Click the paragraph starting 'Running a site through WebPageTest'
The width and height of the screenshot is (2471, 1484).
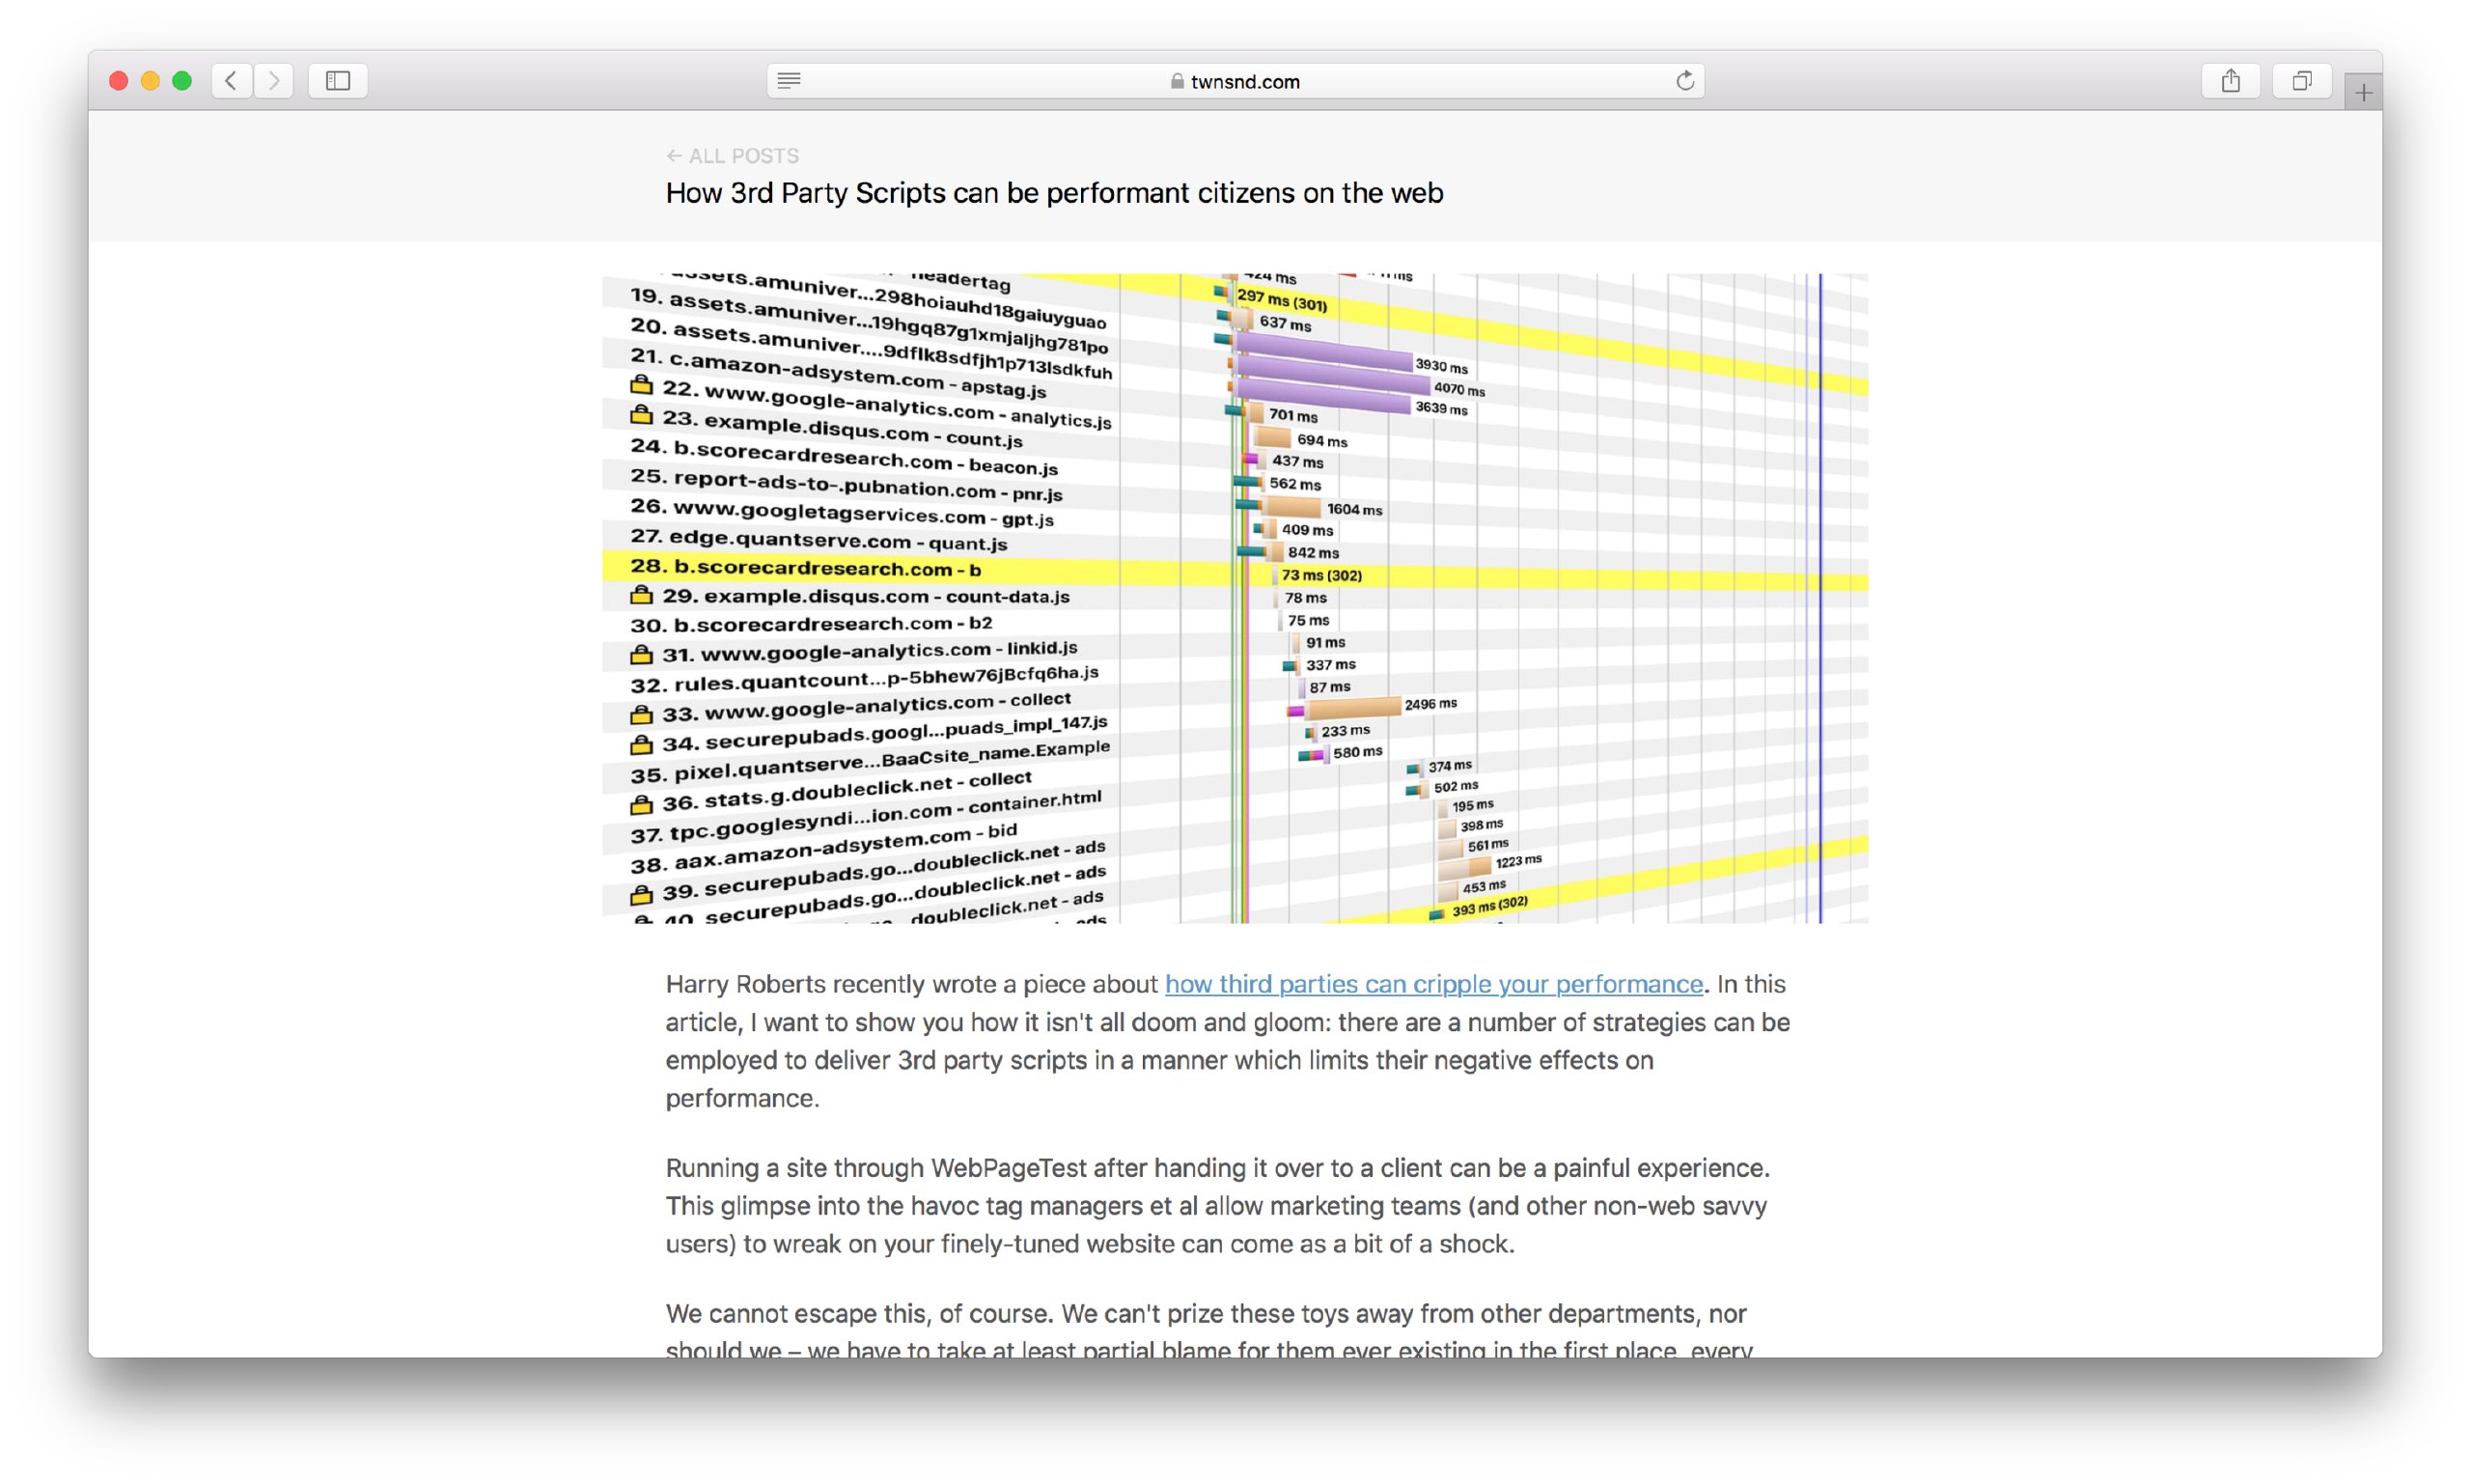tap(1217, 1206)
